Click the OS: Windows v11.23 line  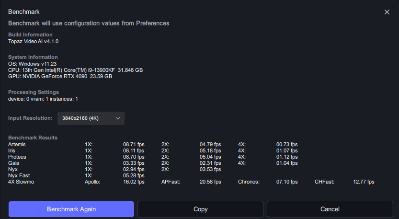[32, 64]
